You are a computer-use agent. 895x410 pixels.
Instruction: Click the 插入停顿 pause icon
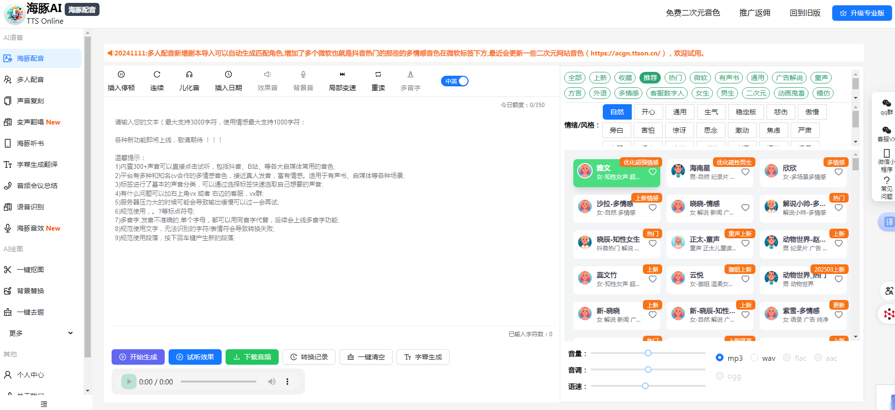pyautogui.click(x=121, y=74)
